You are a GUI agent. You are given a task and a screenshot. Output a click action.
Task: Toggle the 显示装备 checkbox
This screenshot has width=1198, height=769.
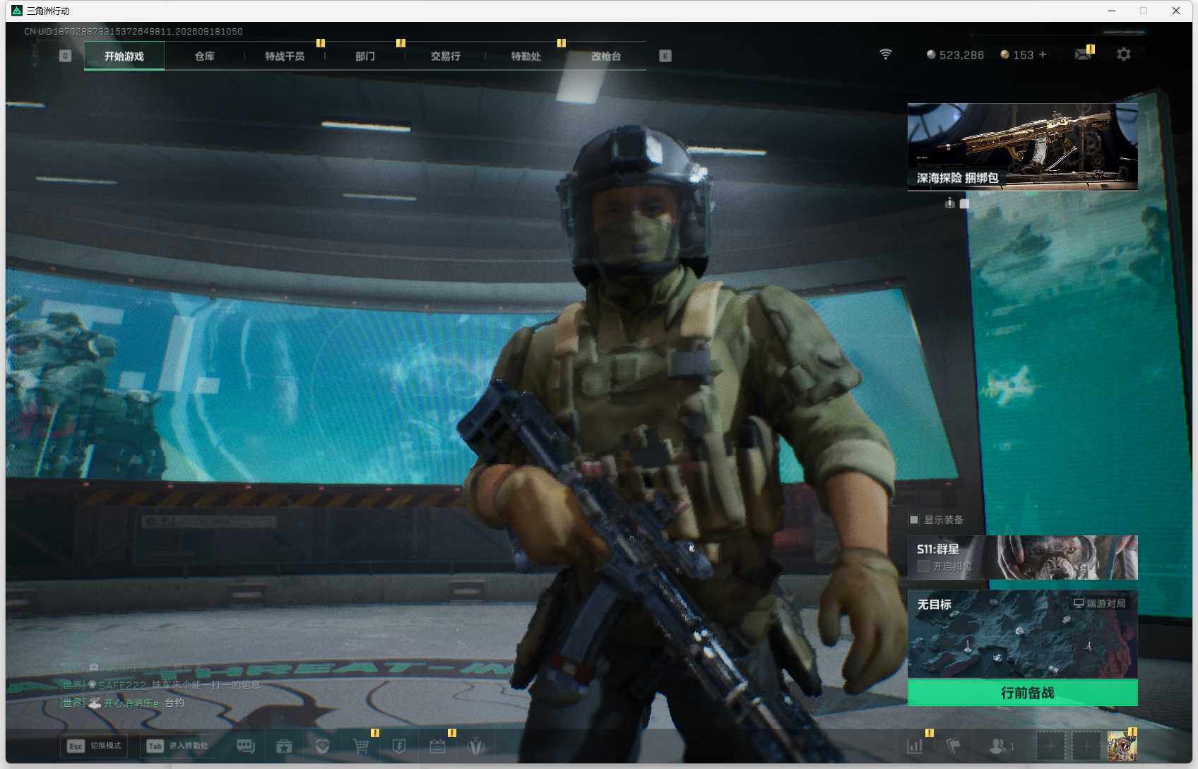tap(914, 520)
